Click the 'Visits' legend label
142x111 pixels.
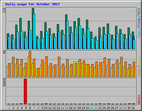point(139,60)
